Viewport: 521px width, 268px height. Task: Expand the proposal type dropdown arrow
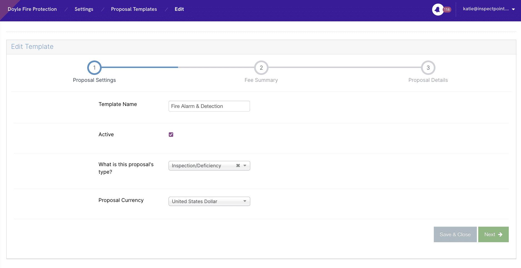pos(245,166)
